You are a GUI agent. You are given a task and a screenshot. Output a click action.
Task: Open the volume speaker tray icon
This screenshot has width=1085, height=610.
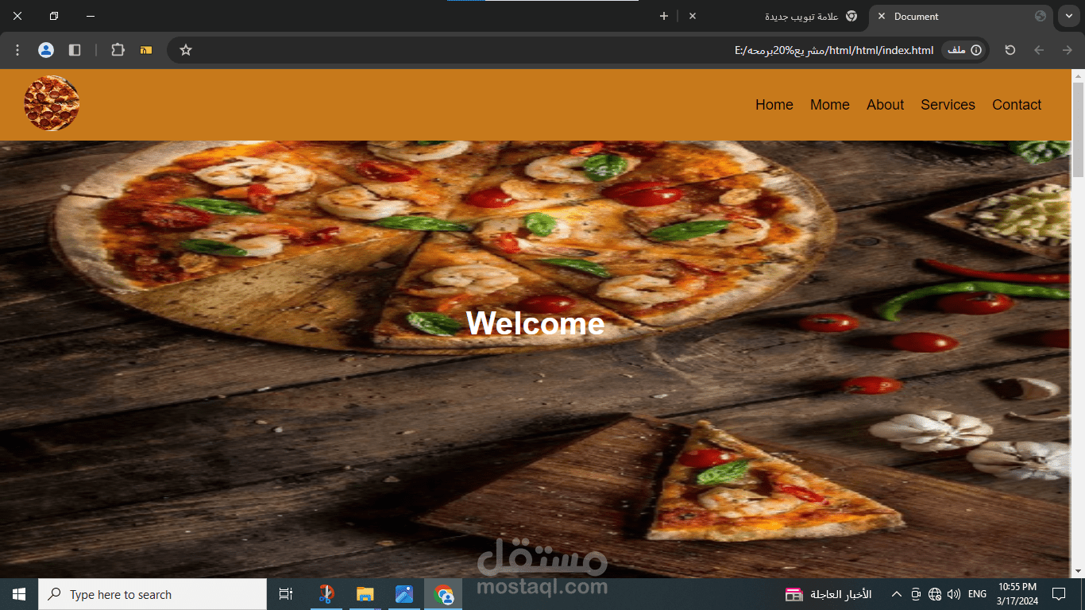click(954, 594)
